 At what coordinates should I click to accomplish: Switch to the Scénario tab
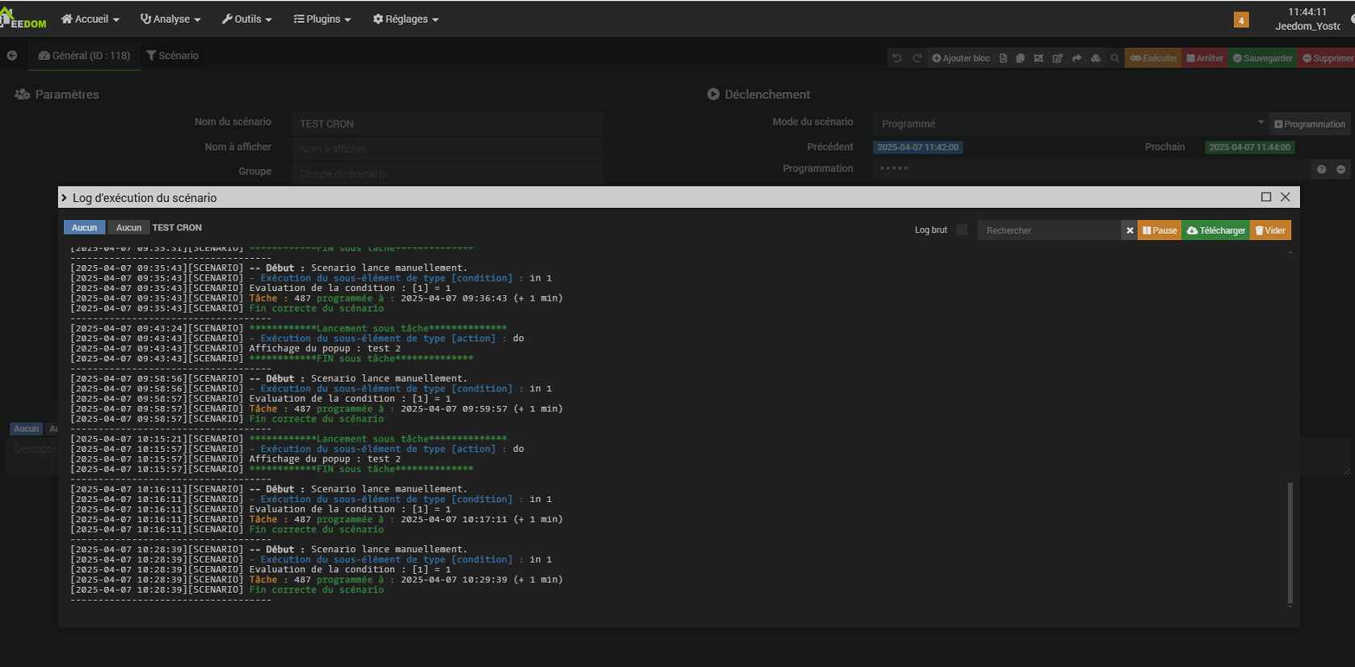(x=173, y=56)
